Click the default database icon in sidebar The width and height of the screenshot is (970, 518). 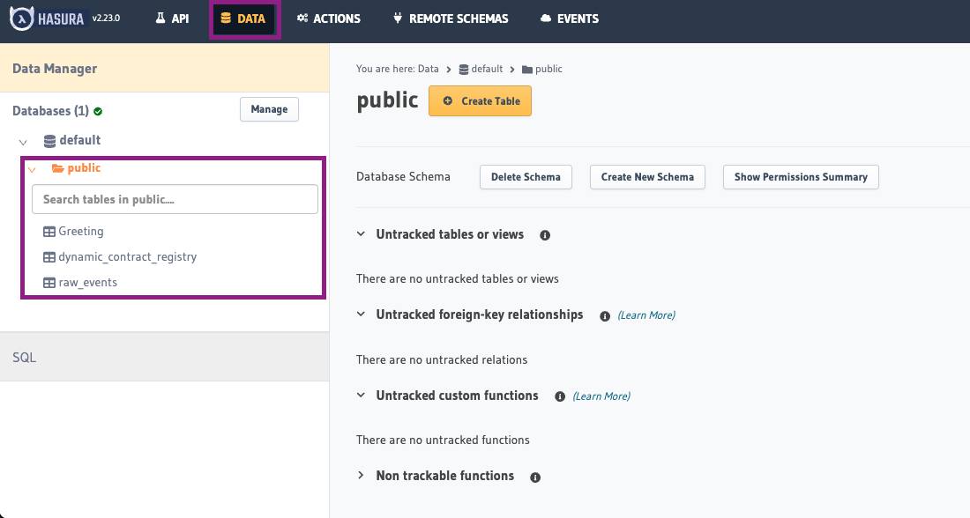click(x=50, y=140)
